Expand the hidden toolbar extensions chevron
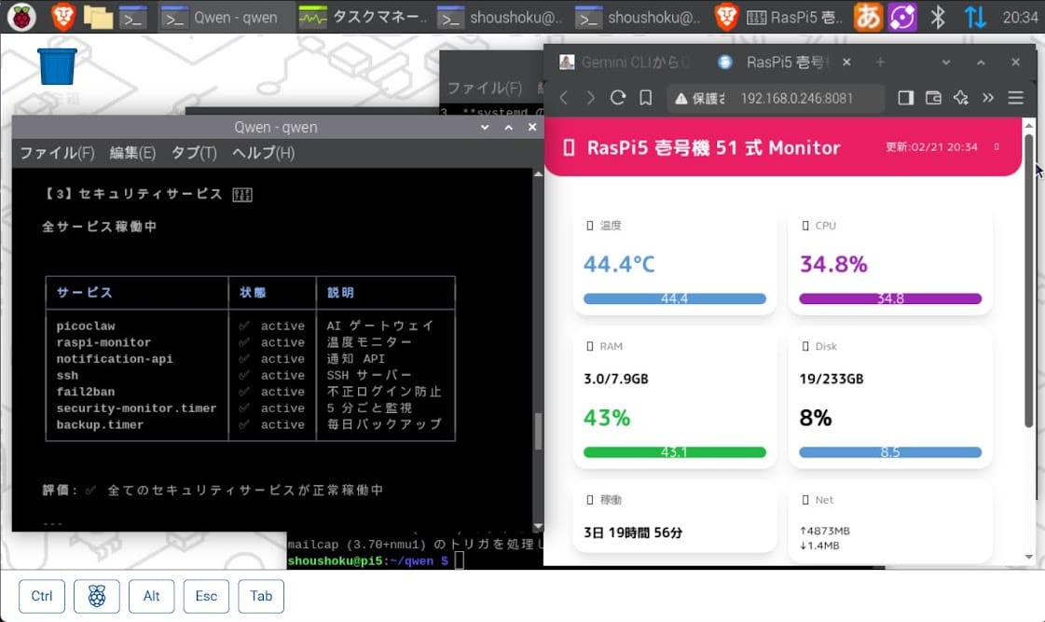 tap(988, 98)
